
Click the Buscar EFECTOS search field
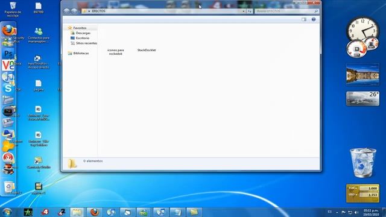click(x=287, y=11)
